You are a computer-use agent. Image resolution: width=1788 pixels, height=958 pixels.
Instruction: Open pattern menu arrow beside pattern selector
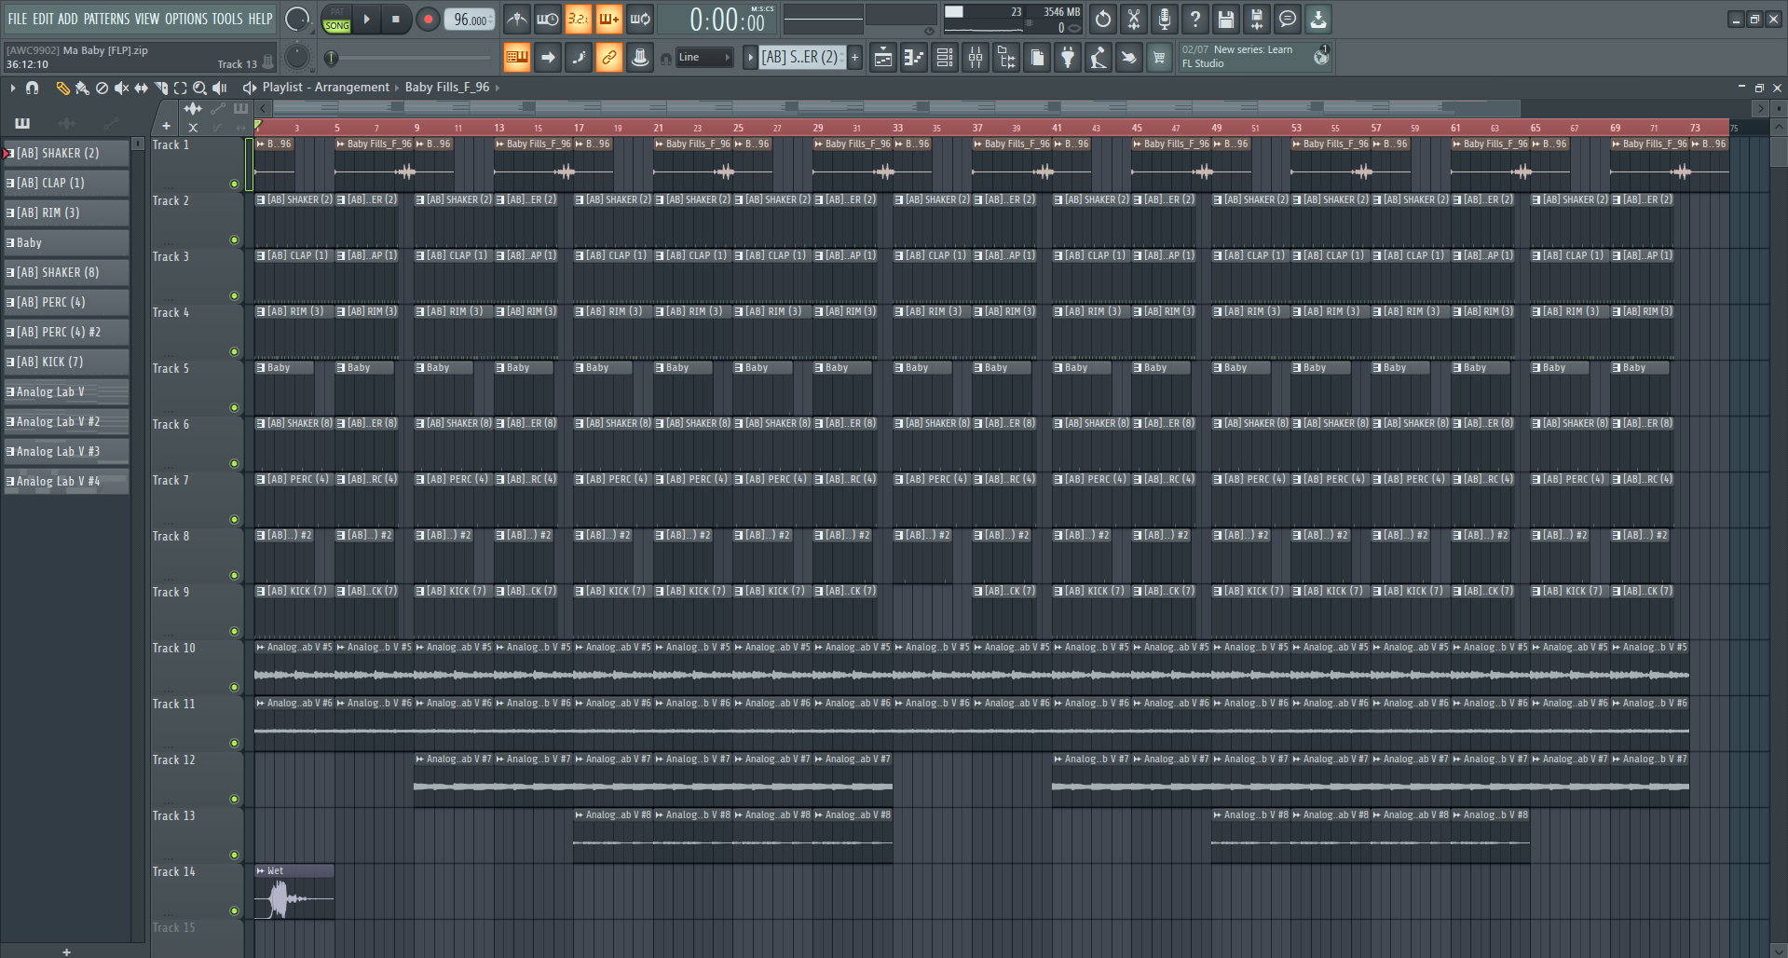point(750,58)
